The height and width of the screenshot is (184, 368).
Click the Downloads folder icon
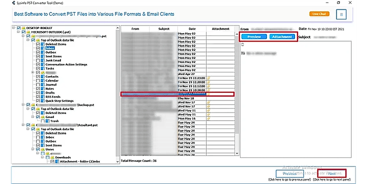(x=52, y=157)
